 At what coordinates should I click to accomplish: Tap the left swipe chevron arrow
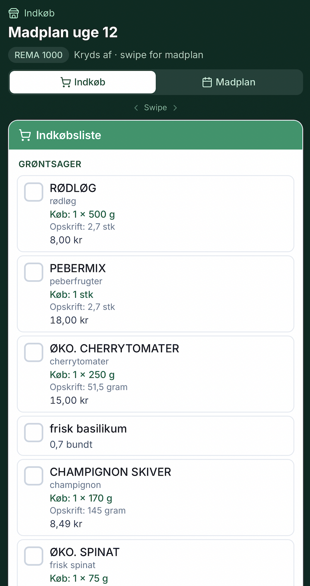[136, 108]
